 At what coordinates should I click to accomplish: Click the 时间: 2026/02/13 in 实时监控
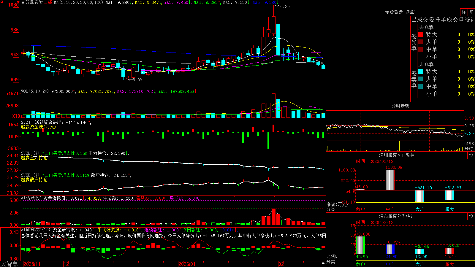(x=375, y=161)
